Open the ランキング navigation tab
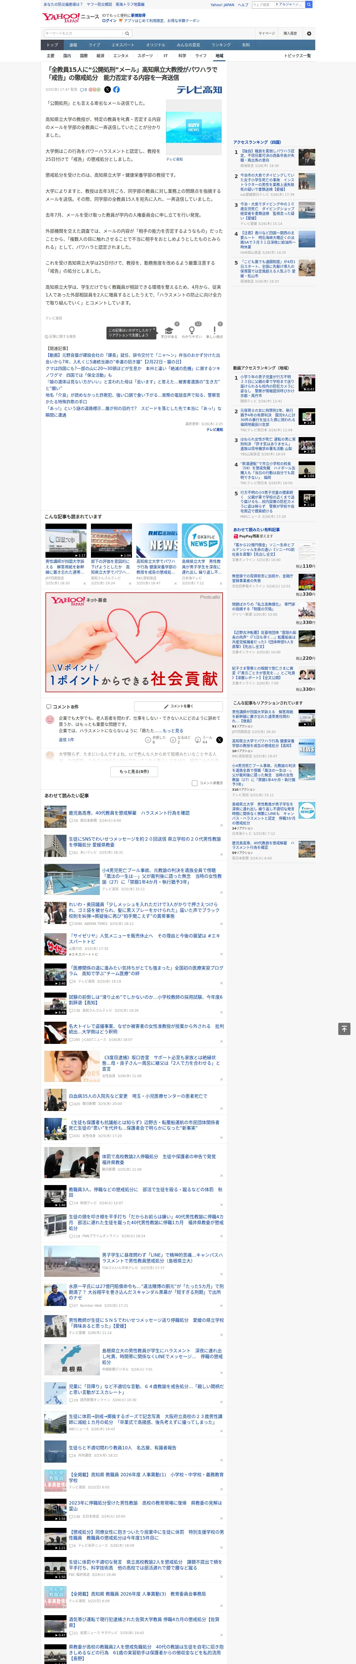The image size is (356, 1664). pos(221,45)
